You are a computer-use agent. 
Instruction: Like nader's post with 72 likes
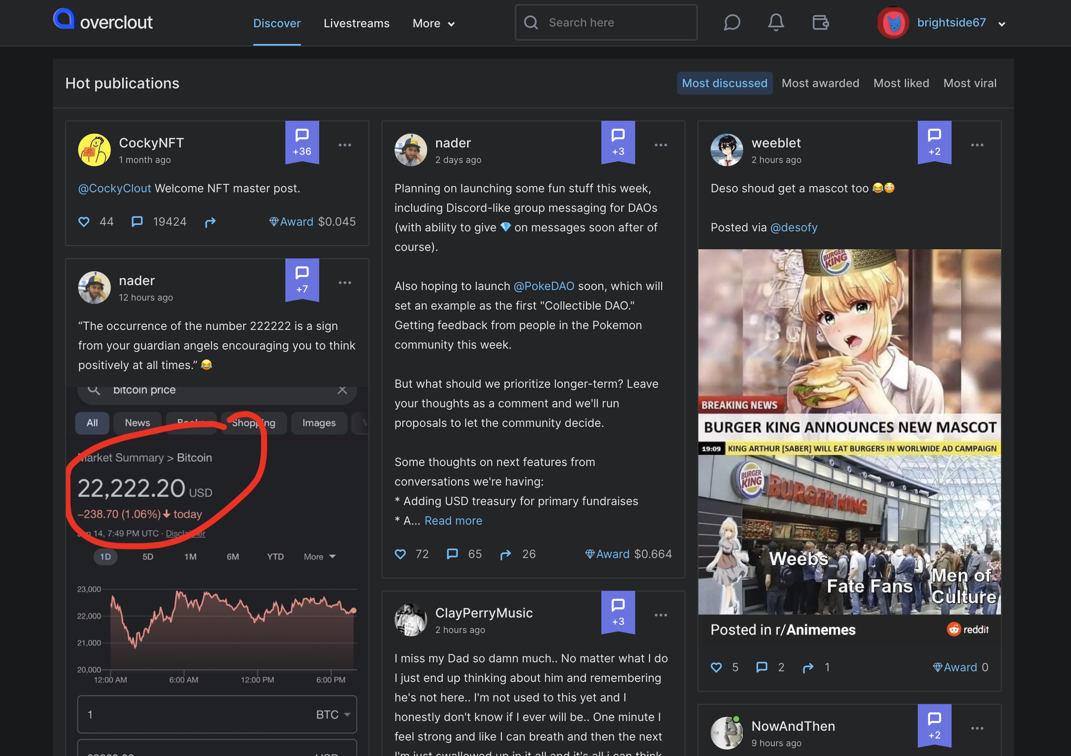click(400, 554)
